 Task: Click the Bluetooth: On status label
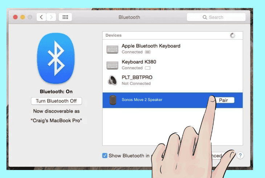[56, 92]
